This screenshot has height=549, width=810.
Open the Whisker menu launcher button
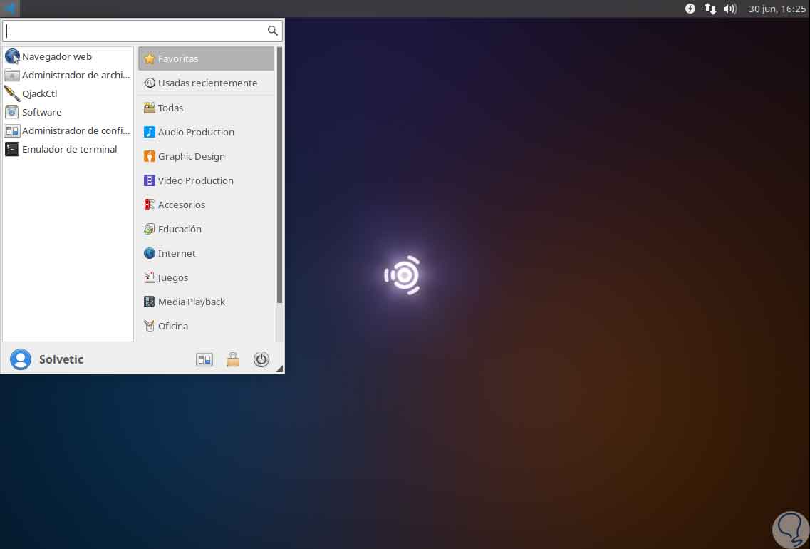(x=10, y=9)
